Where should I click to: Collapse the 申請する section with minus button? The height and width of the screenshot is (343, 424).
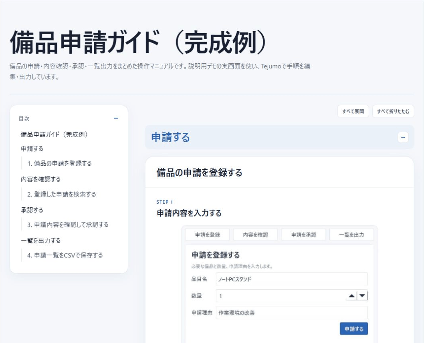pyautogui.click(x=403, y=137)
